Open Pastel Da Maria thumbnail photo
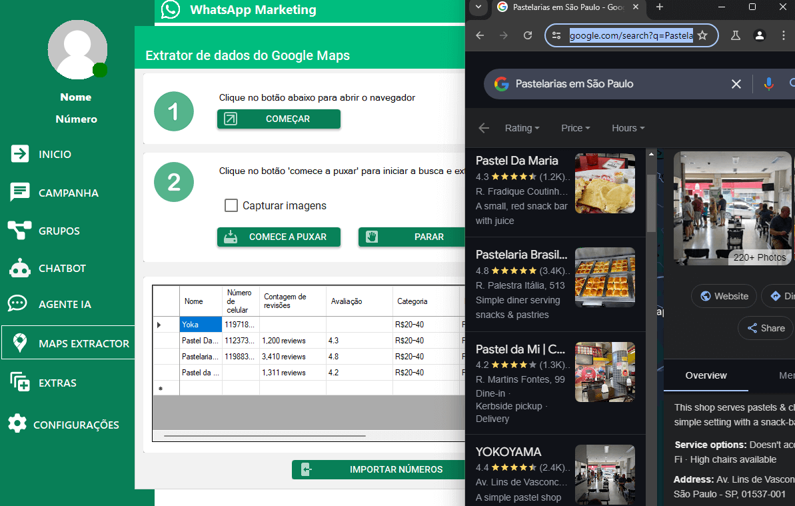This screenshot has height=506, width=795. tap(605, 183)
